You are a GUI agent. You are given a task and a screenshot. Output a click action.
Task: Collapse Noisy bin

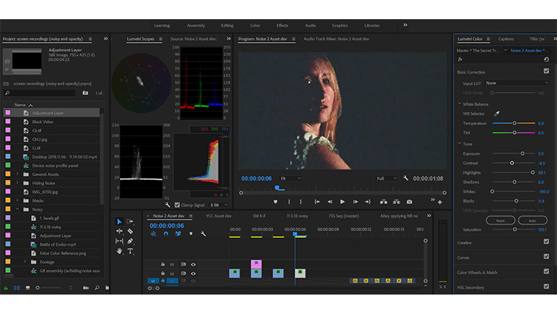pos(17,209)
